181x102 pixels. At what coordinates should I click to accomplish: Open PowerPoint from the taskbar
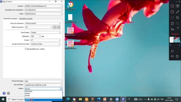[x=105, y=99]
